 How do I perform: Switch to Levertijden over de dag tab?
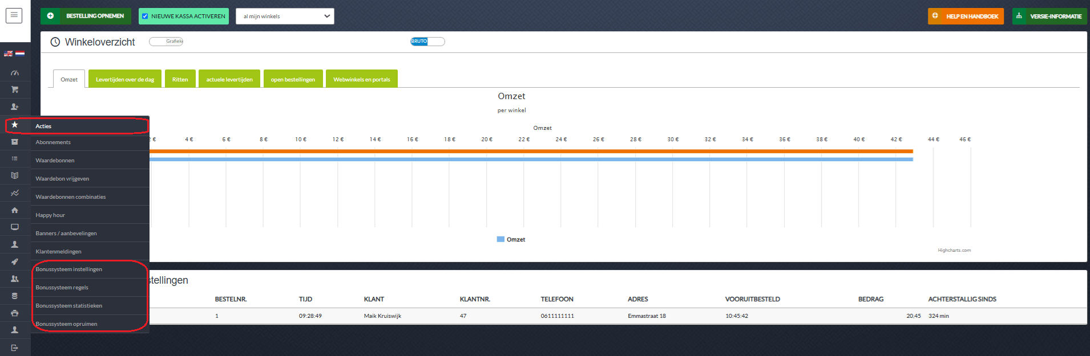(x=125, y=79)
